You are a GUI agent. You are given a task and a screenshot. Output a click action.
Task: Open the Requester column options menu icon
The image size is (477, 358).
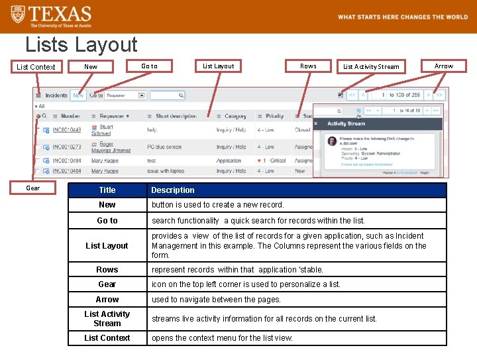point(93,116)
